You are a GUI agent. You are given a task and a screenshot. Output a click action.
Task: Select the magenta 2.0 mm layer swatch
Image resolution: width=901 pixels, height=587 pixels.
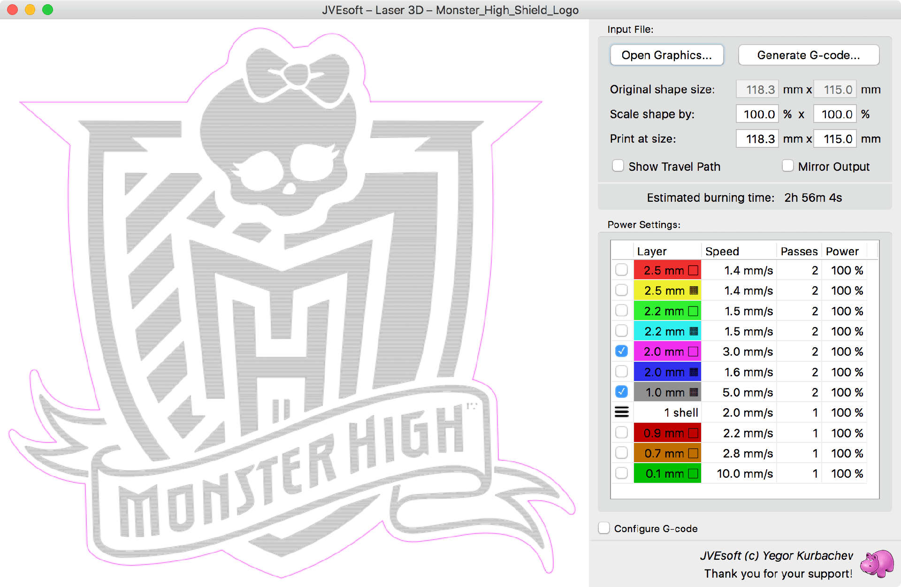(x=667, y=351)
